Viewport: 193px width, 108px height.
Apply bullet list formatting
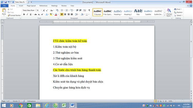62,10
